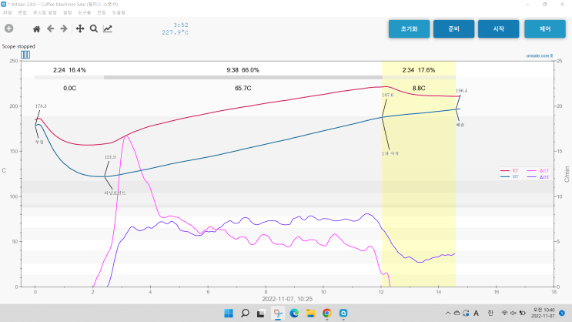The image size is (572, 322).
Task: Click the blue three-column phases icon
Action: [x=25, y=55]
